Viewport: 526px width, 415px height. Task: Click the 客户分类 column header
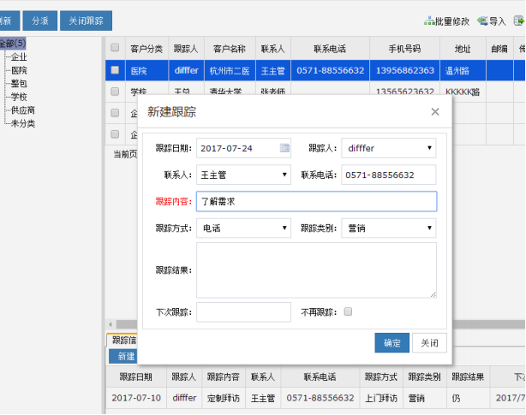point(146,49)
